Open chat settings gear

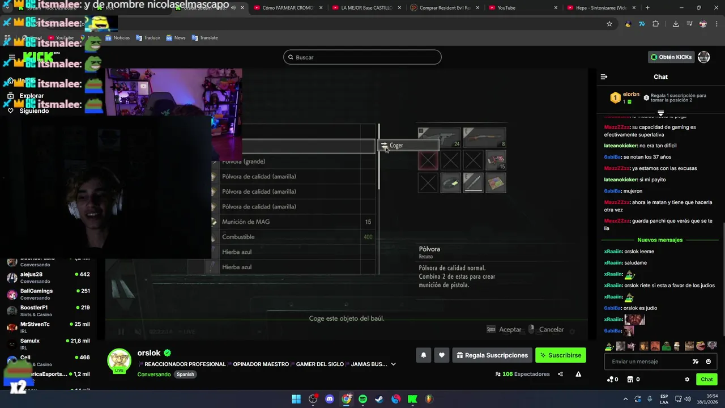687,380
